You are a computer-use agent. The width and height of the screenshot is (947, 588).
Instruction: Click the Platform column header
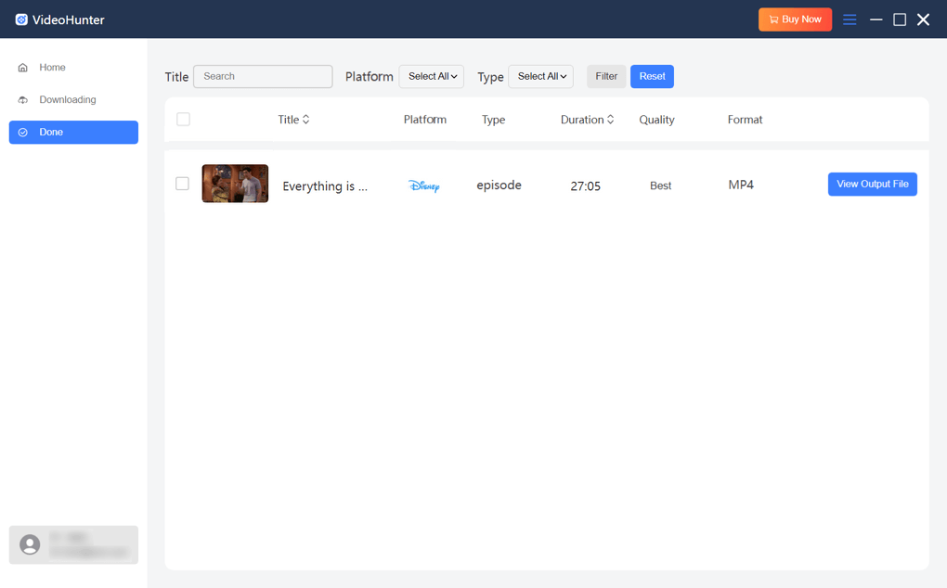[x=425, y=120]
